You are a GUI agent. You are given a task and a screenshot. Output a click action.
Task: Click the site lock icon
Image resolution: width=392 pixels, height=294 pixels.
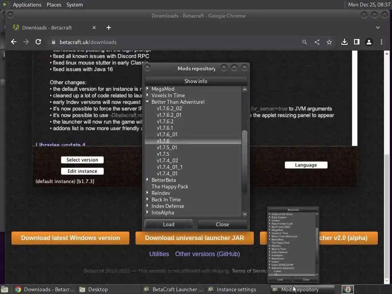tap(53, 42)
